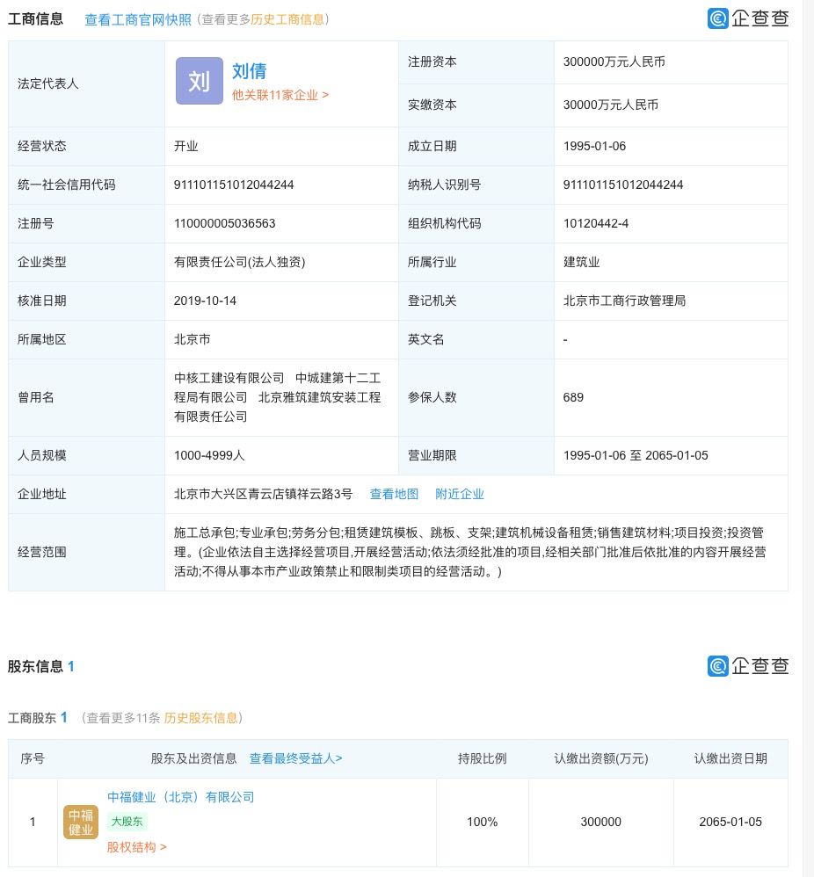Select registration number 110000005036563

225,223
